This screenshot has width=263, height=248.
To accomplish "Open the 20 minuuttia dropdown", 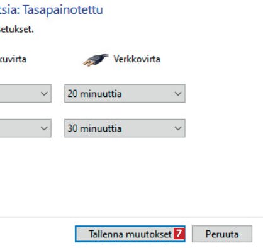I will [x=125, y=93].
